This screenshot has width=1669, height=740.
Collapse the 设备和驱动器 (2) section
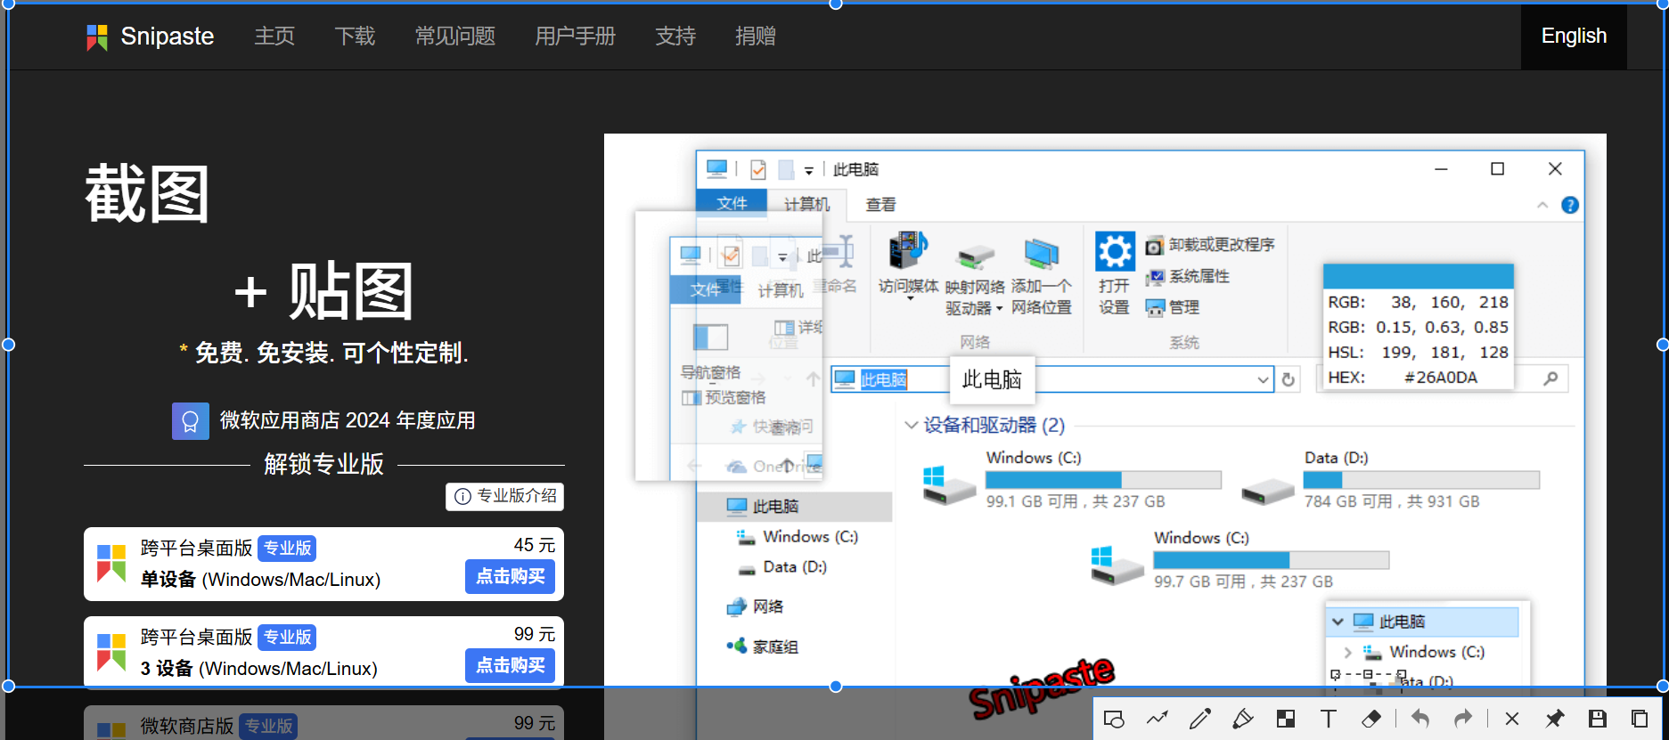click(911, 425)
